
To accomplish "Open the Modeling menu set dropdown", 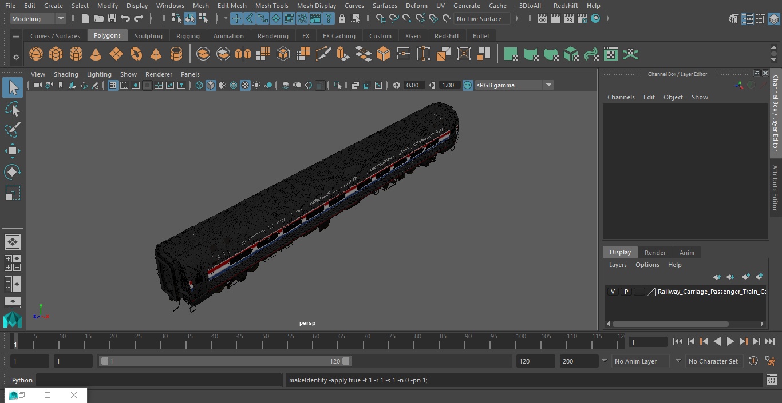I will [38, 19].
